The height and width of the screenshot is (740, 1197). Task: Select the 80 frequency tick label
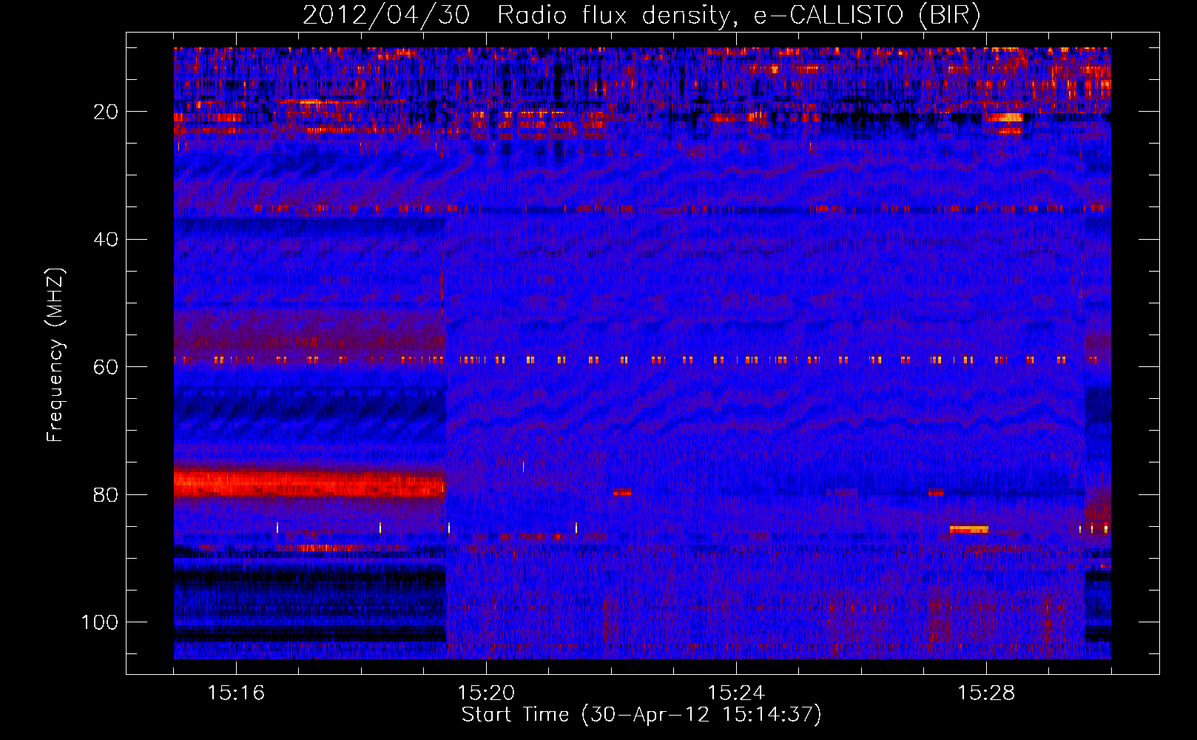tap(106, 495)
